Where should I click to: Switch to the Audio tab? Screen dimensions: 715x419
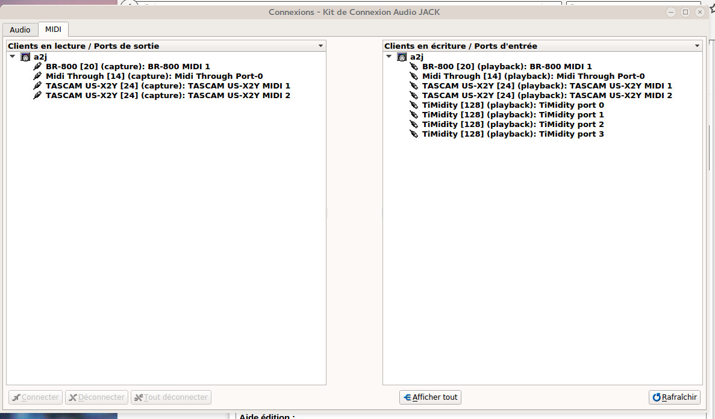[20, 29]
